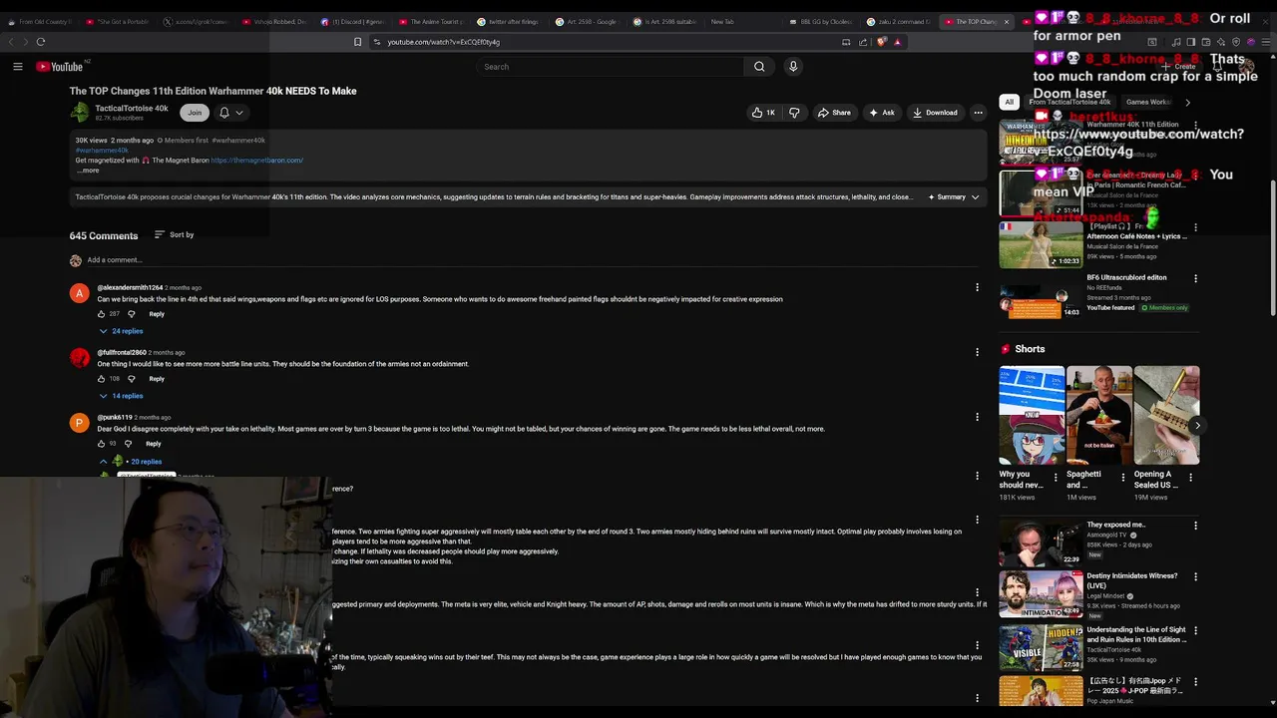Reply to alexandersmith1264's comment
This screenshot has width=1277, height=718.
click(157, 314)
